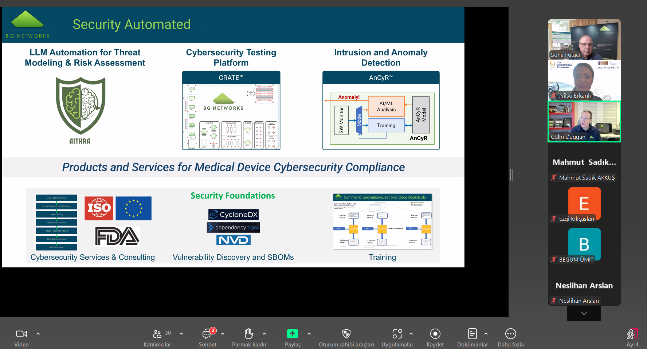Click 'Cybersecurity Services & Consulting' text

(x=93, y=257)
